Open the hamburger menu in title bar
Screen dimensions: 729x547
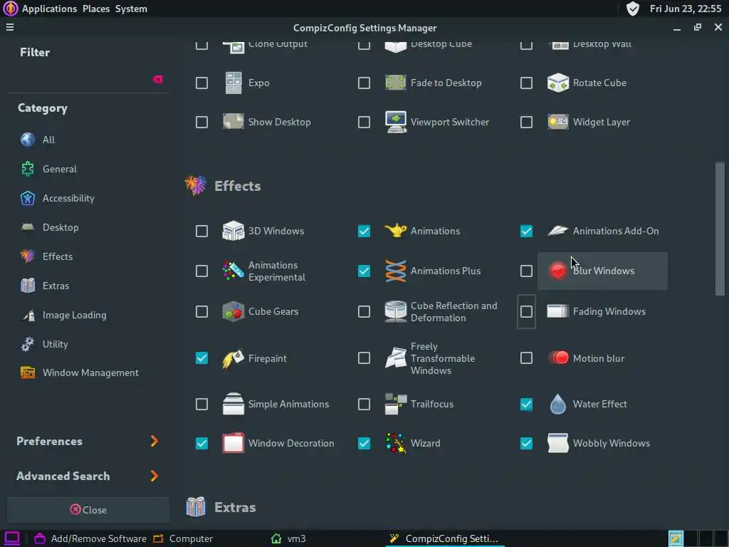coord(10,28)
